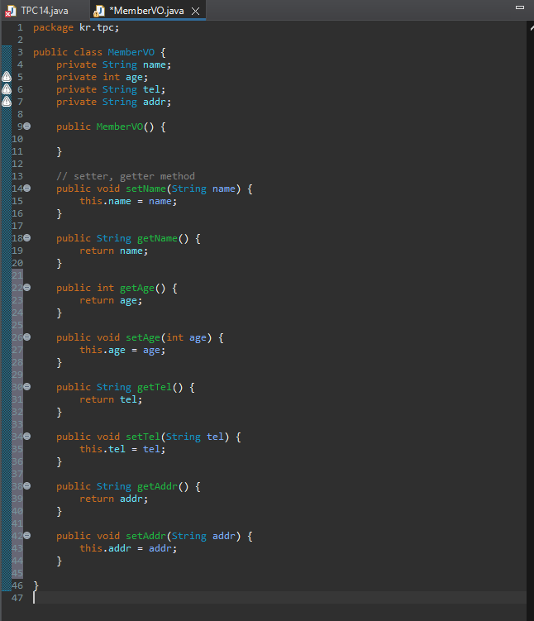The width and height of the screenshot is (534, 621).
Task: Select the *MemberVO.java editor tab
Action: [146, 11]
